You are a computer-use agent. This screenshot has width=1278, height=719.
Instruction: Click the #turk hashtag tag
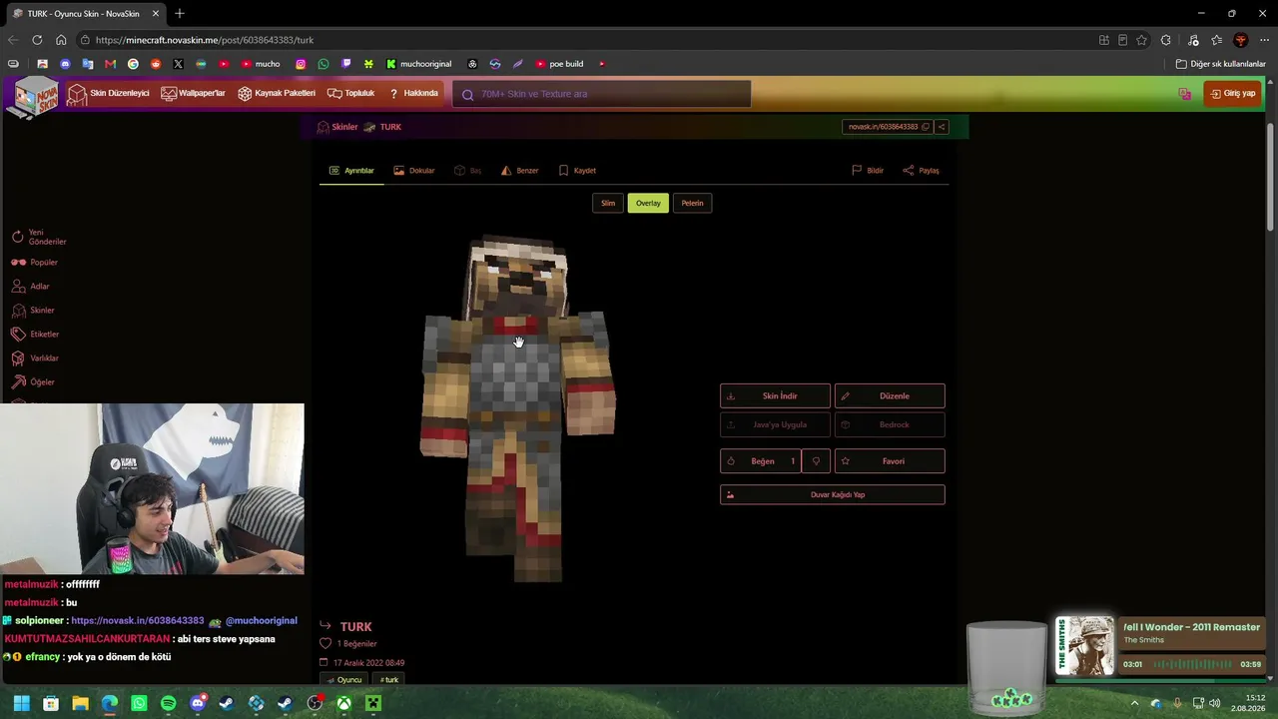tap(389, 680)
